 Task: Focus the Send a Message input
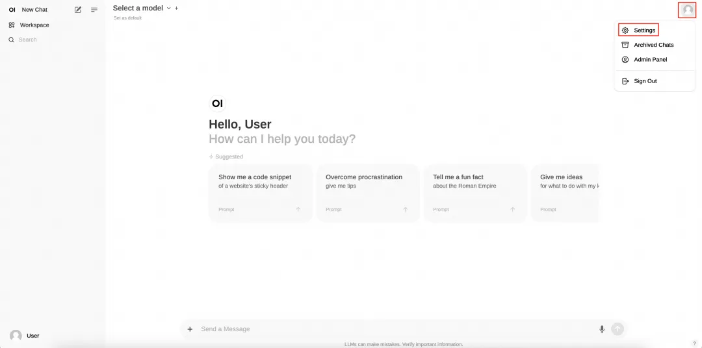(390, 329)
